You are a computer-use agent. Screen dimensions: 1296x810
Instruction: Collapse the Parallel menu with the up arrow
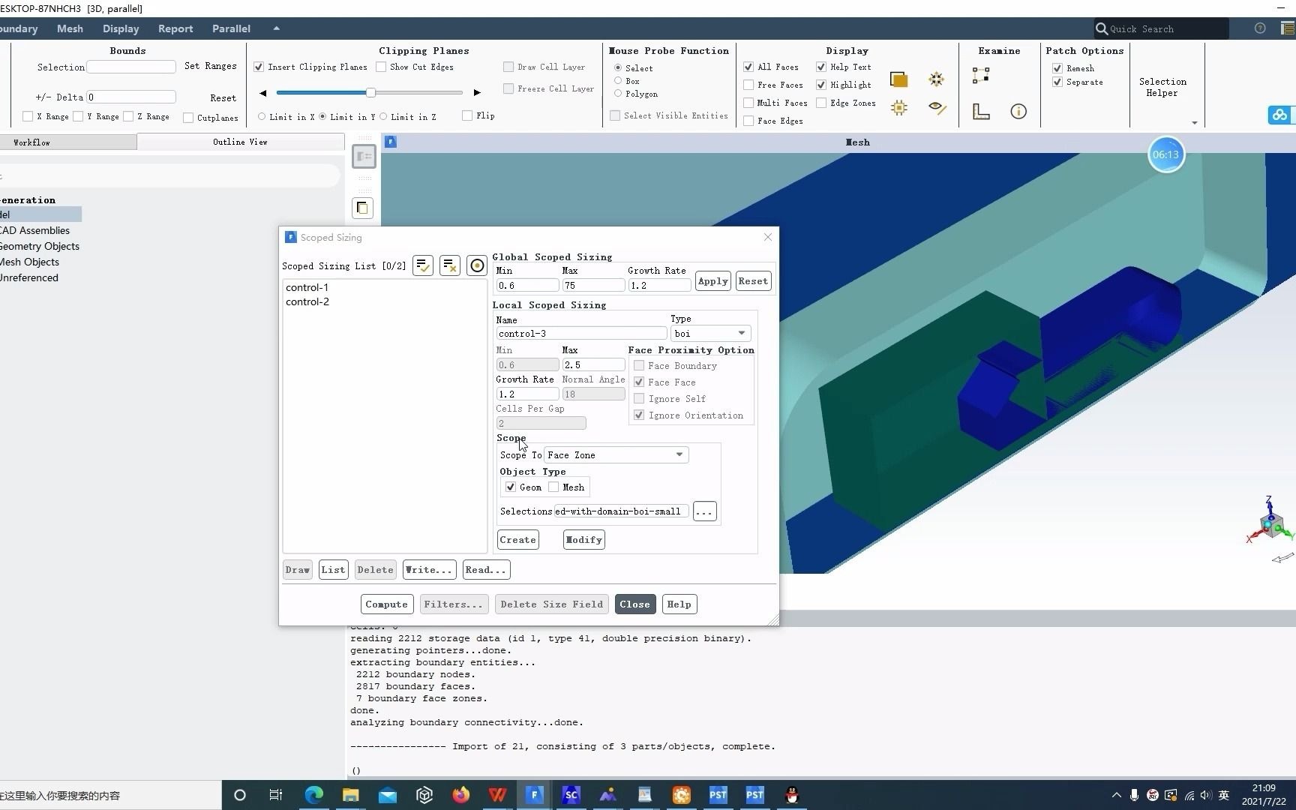[275, 28]
